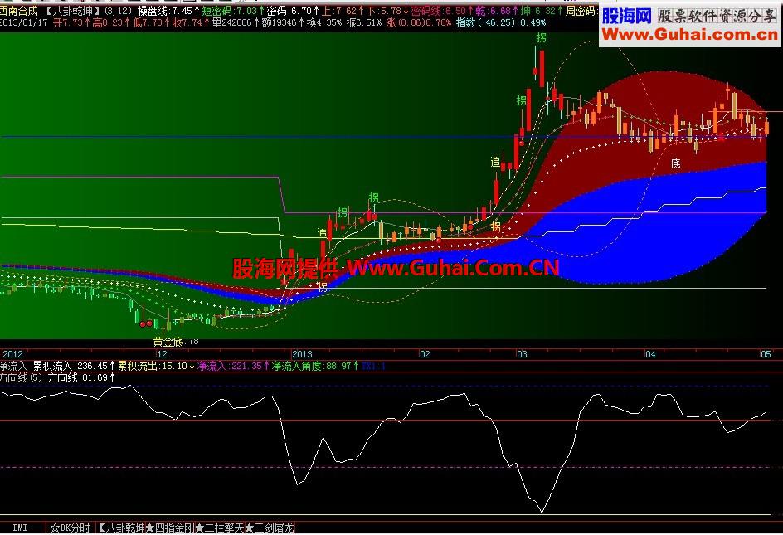Click the 坤:6.32 value
Image resolution: width=783 pixels, height=535 pixels.
[x=542, y=11]
